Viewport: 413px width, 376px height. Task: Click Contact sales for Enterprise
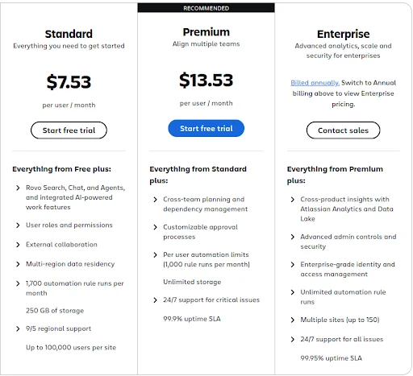coord(344,130)
